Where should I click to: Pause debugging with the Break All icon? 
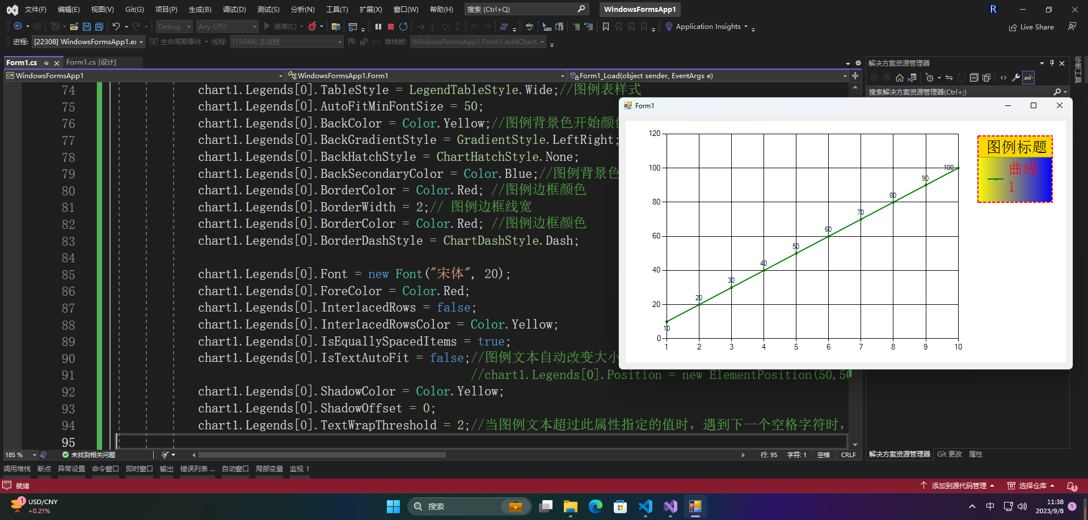coord(378,27)
